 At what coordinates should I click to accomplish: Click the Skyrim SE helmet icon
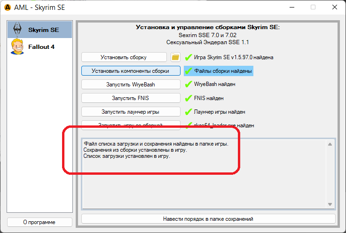(17, 30)
